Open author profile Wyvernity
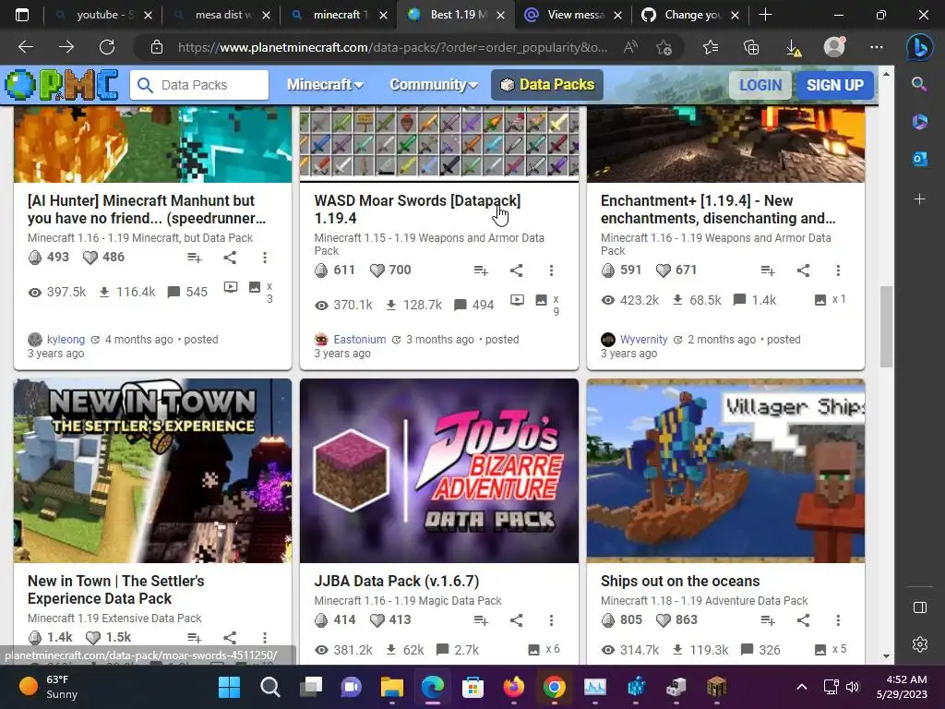The height and width of the screenshot is (709, 945). click(643, 340)
